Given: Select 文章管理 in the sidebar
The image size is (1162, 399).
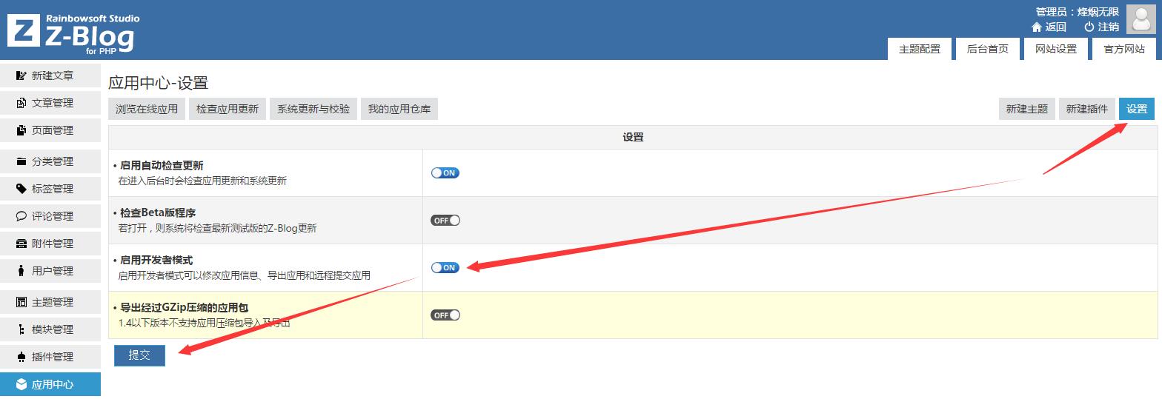Looking at the screenshot, I should (x=50, y=103).
